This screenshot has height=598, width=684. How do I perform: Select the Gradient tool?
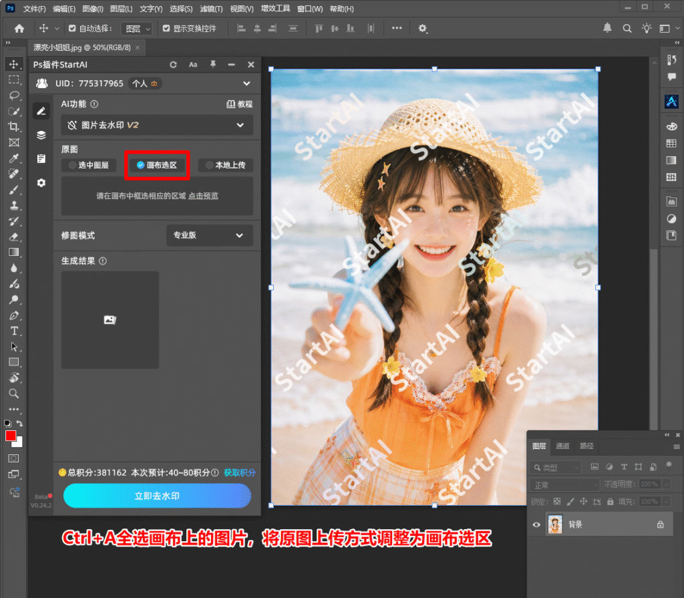click(14, 253)
